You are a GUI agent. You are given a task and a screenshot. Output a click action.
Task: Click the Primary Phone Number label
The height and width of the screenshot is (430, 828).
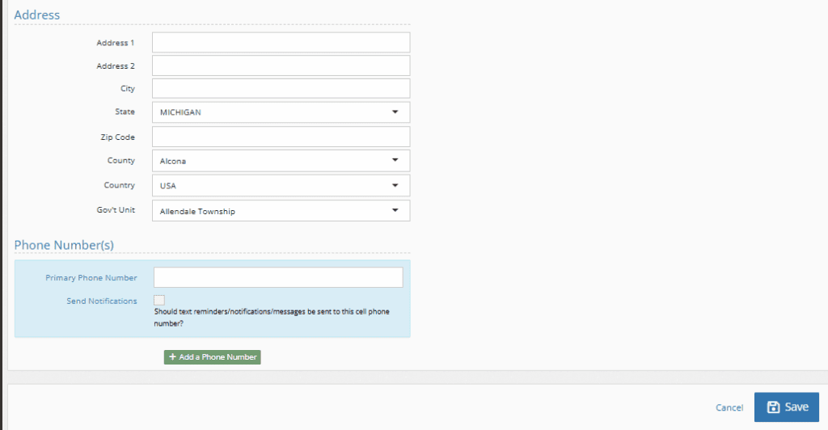[x=91, y=278]
